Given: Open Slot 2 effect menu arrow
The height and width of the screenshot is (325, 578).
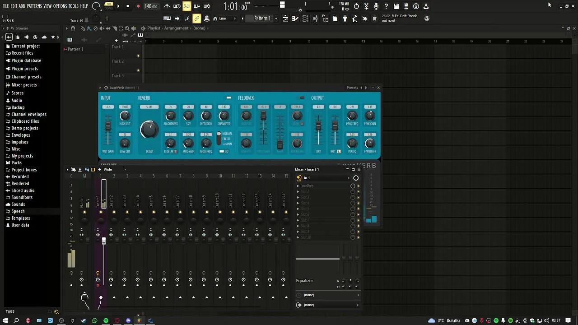Looking at the screenshot, I should tap(298, 192).
